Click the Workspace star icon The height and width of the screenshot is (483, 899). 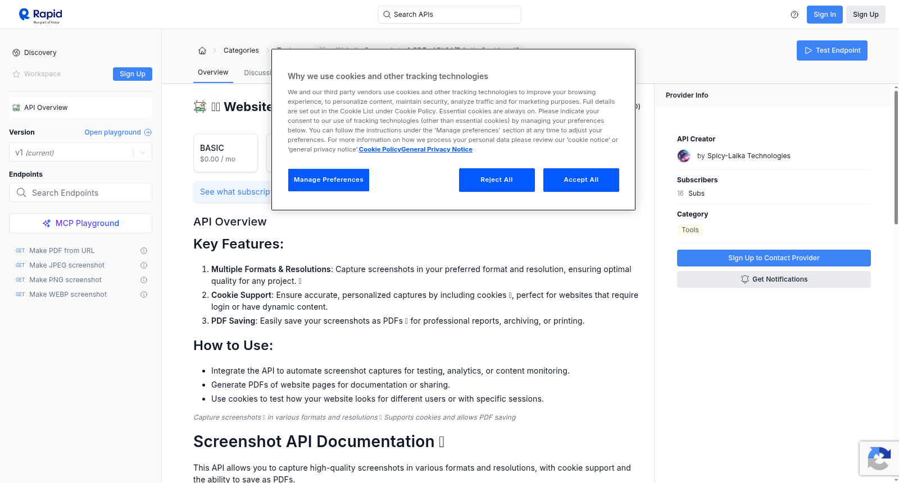tap(16, 74)
